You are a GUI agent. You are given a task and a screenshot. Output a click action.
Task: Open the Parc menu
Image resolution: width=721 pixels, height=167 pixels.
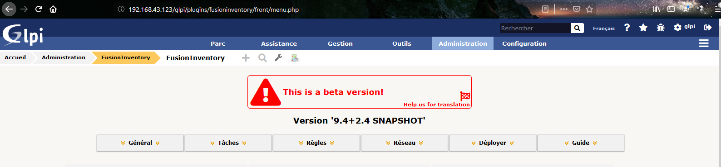coord(218,43)
